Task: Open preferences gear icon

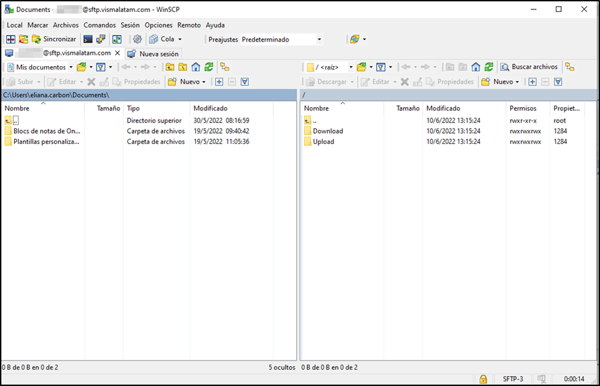Action: coord(137,39)
